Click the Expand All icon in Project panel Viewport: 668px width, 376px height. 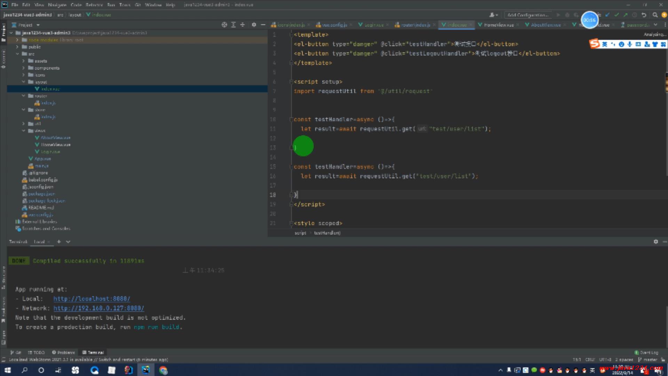(x=233, y=25)
